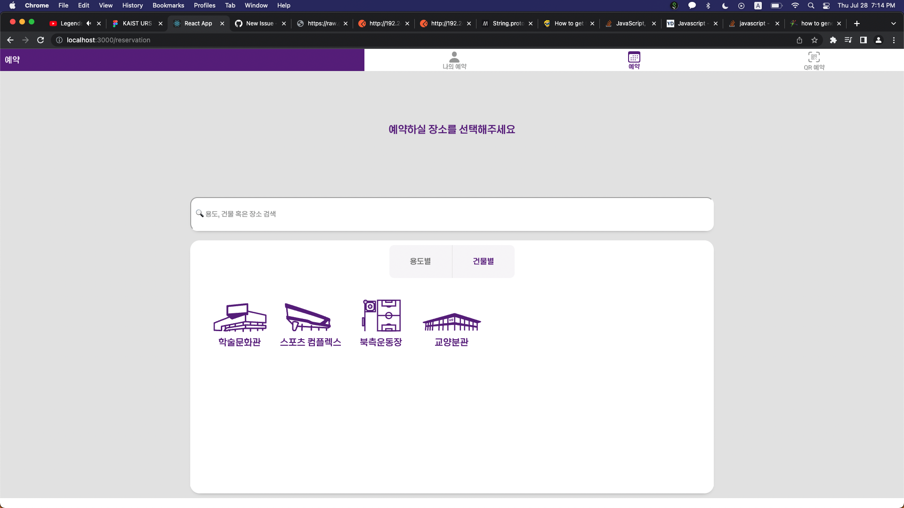Open the Window menu
Viewport: 904px width, 508px height.
point(256,5)
